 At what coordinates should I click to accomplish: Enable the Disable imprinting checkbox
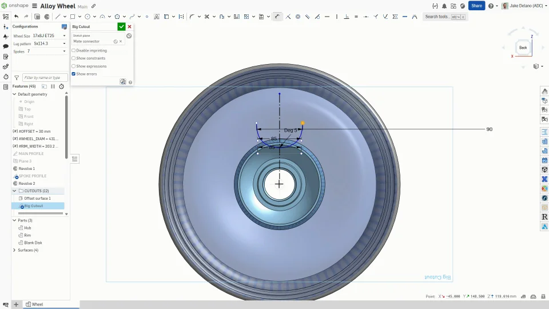pos(74,50)
